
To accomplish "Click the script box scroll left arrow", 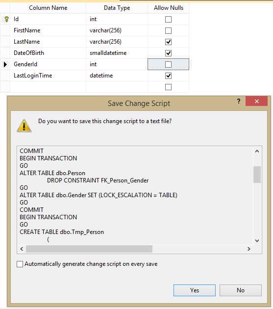I will [22, 249].
